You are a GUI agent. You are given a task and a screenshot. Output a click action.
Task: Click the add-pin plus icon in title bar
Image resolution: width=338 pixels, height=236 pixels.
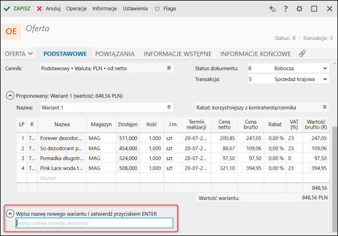(x=272, y=9)
